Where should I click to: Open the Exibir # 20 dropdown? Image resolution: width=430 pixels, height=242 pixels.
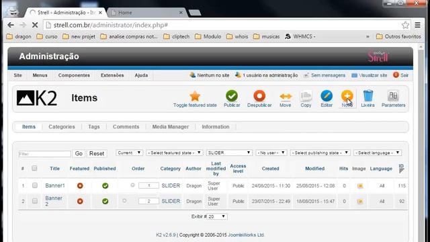[x=217, y=216]
